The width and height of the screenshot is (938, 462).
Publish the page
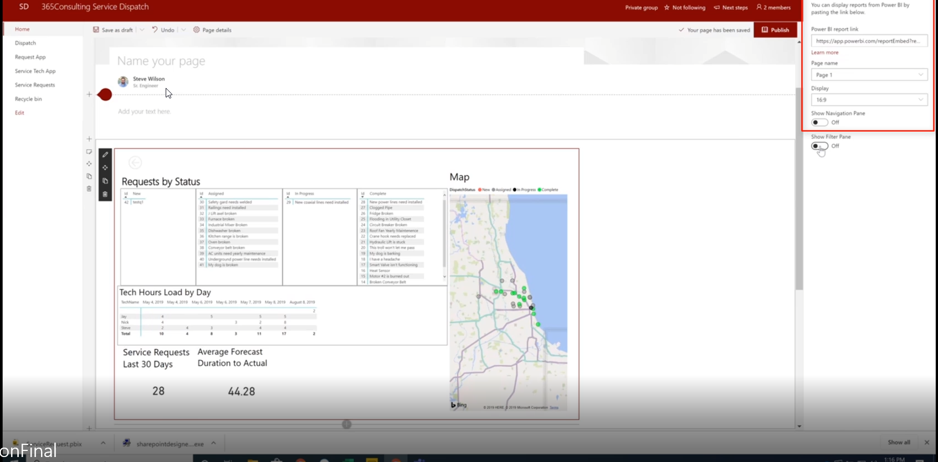[x=775, y=30]
